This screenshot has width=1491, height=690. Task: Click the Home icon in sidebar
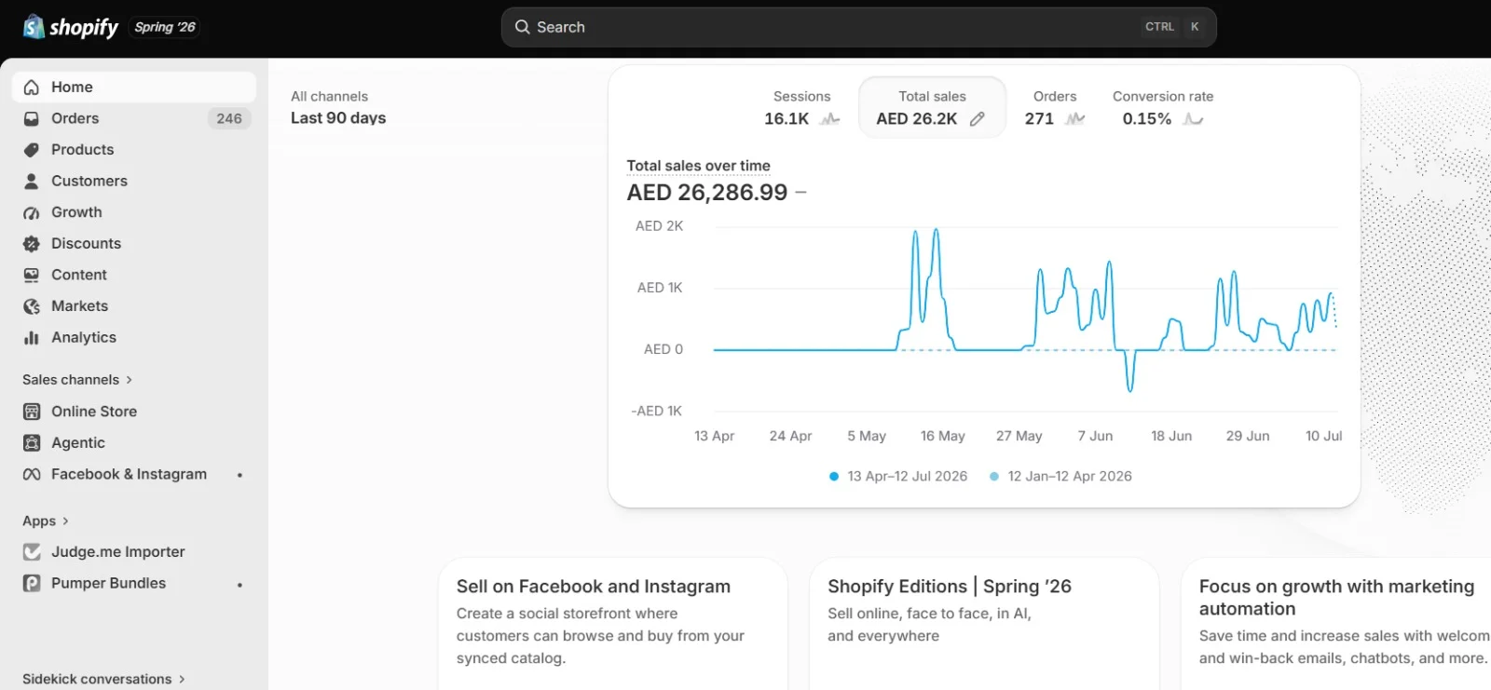(32, 88)
